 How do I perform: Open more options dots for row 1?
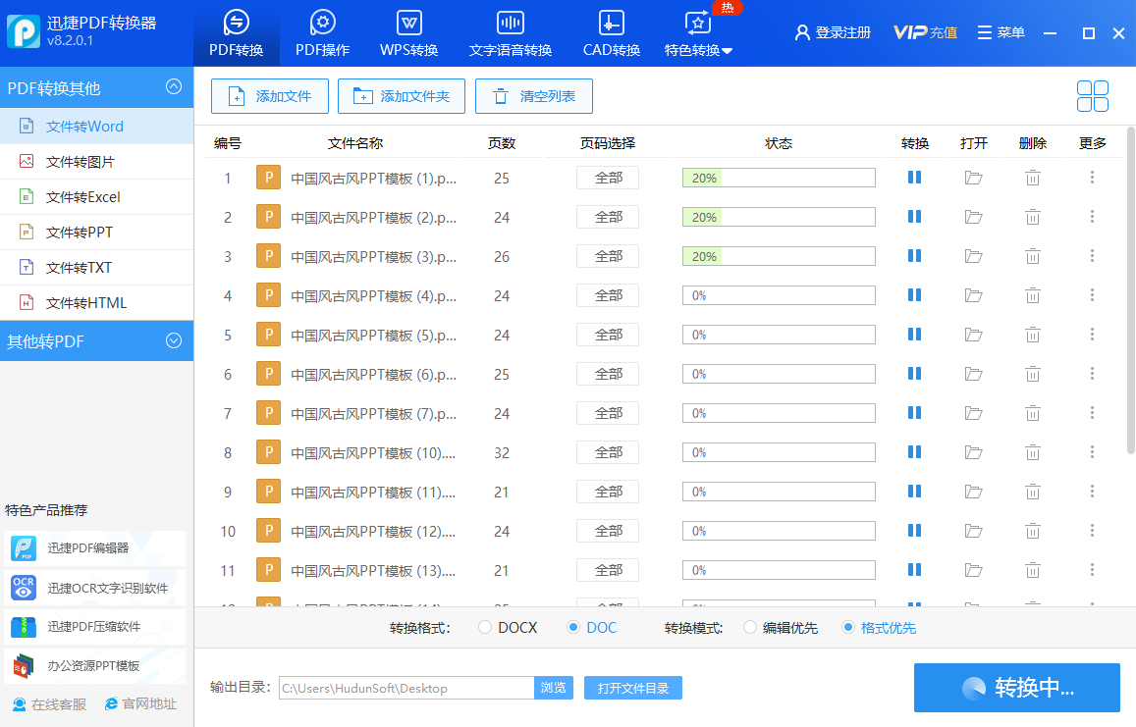pyautogui.click(x=1092, y=178)
